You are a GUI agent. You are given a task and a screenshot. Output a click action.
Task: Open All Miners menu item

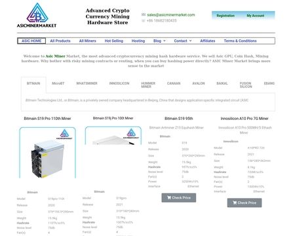pyautogui.click(x=88, y=41)
